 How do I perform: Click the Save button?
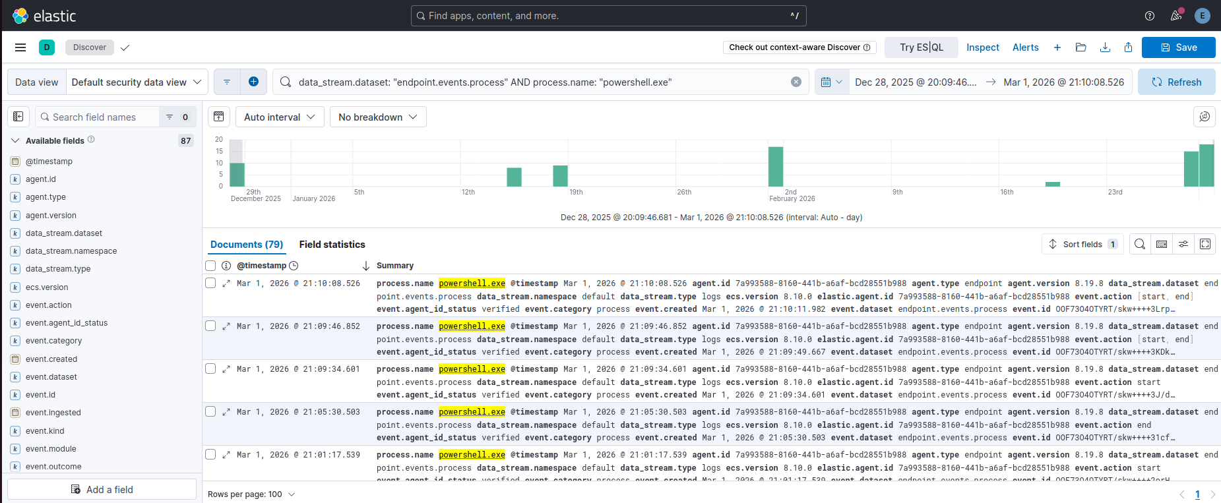coord(1179,47)
